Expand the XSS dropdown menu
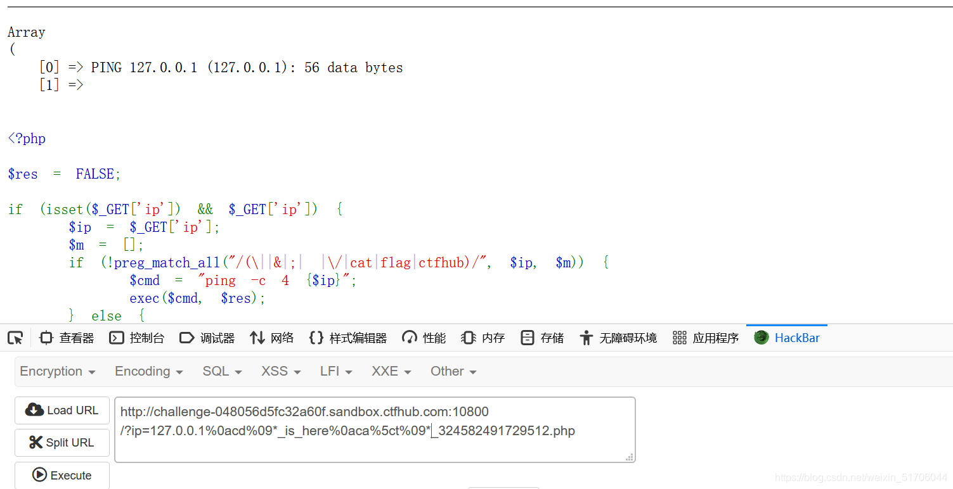 pyautogui.click(x=281, y=372)
